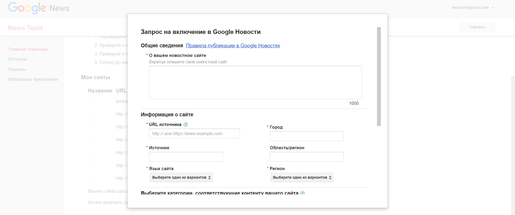Click the 1000 character counter
This screenshot has height=215, width=515.
(354, 103)
